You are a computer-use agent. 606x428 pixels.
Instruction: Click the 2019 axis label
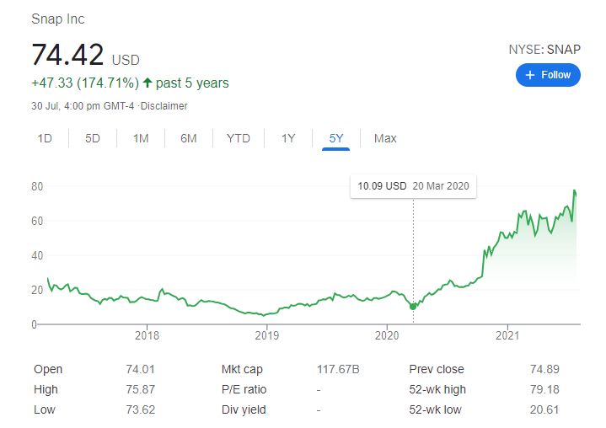pyautogui.click(x=266, y=335)
